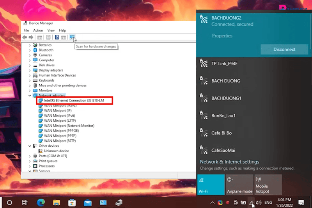Image resolution: width=312 pixels, height=208 pixels.
Task: Click the volume speaker icon in system tray
Action: 258,203
